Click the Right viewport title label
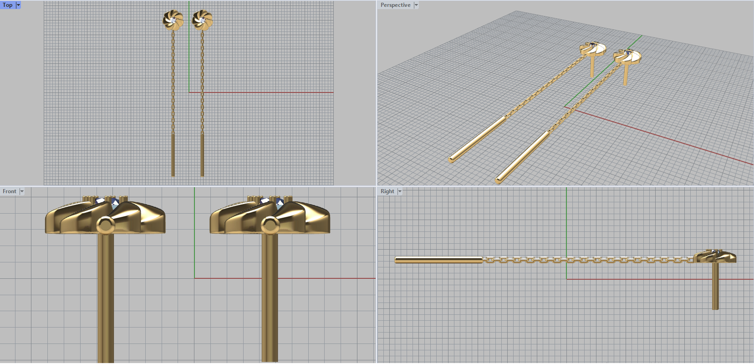This screenshot has height=364, width=754. [x=387, y=191]
